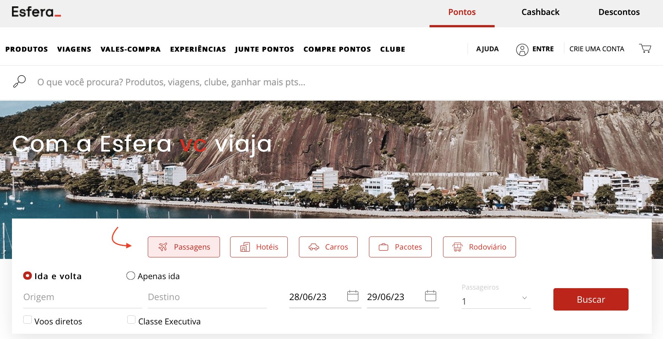The height and width of the screenshot is (339, 663).
Task: Click the user profile icon beside ENTRE
Action: [x=522, y=49]
